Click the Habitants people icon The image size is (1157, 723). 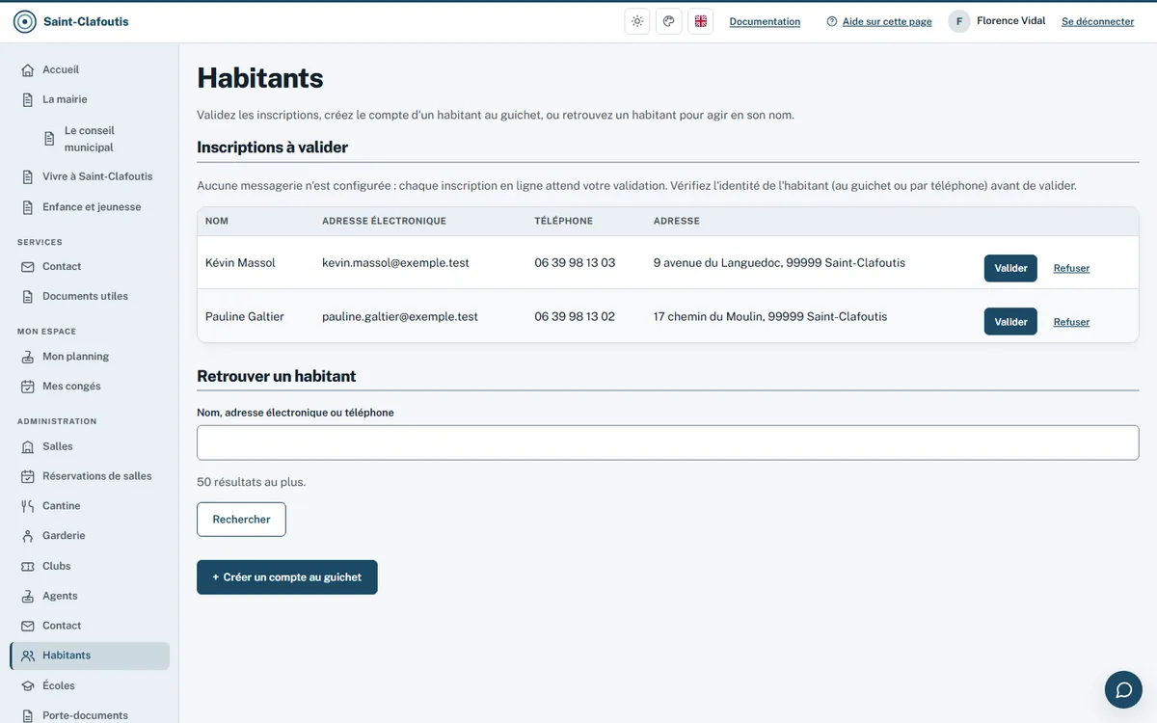click(28, 656)
